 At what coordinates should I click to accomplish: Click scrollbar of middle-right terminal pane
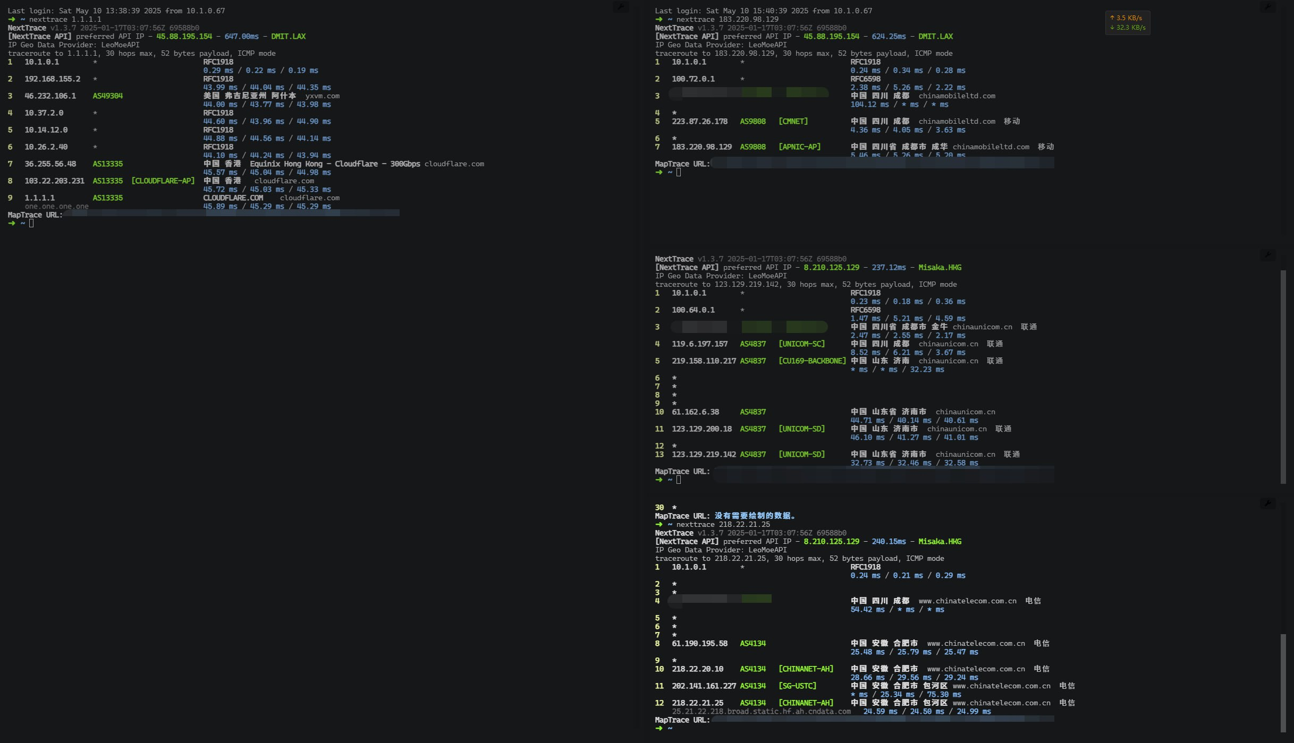(x=1283, y=377)
